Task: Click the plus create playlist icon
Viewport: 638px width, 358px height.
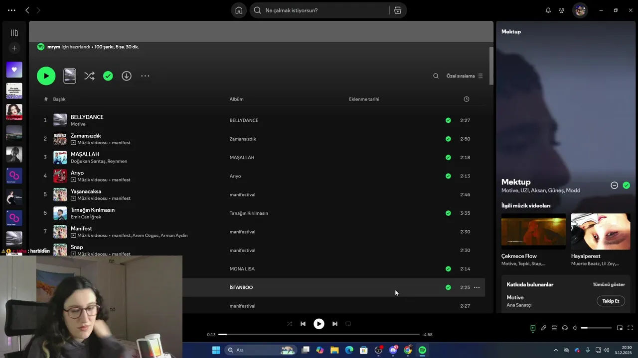Action: [x=14, y=48]
